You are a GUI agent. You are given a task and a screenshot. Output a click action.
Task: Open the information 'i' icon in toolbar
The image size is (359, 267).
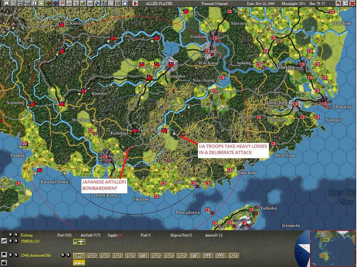point(34,3)
